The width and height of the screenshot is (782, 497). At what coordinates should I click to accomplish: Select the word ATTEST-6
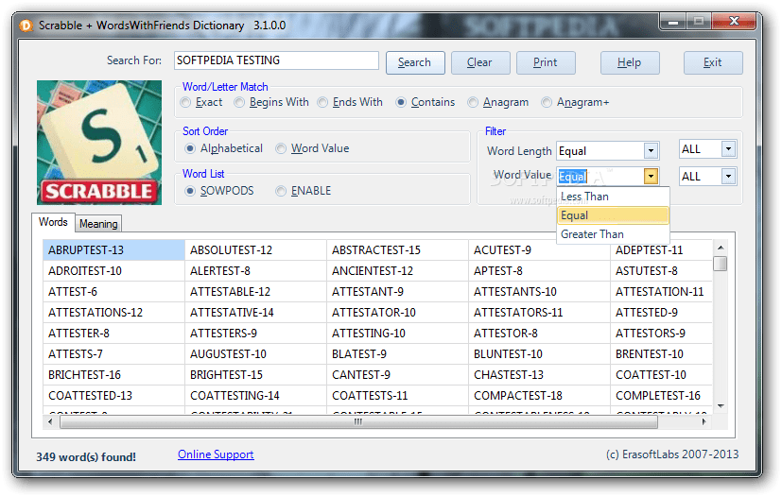113,292
